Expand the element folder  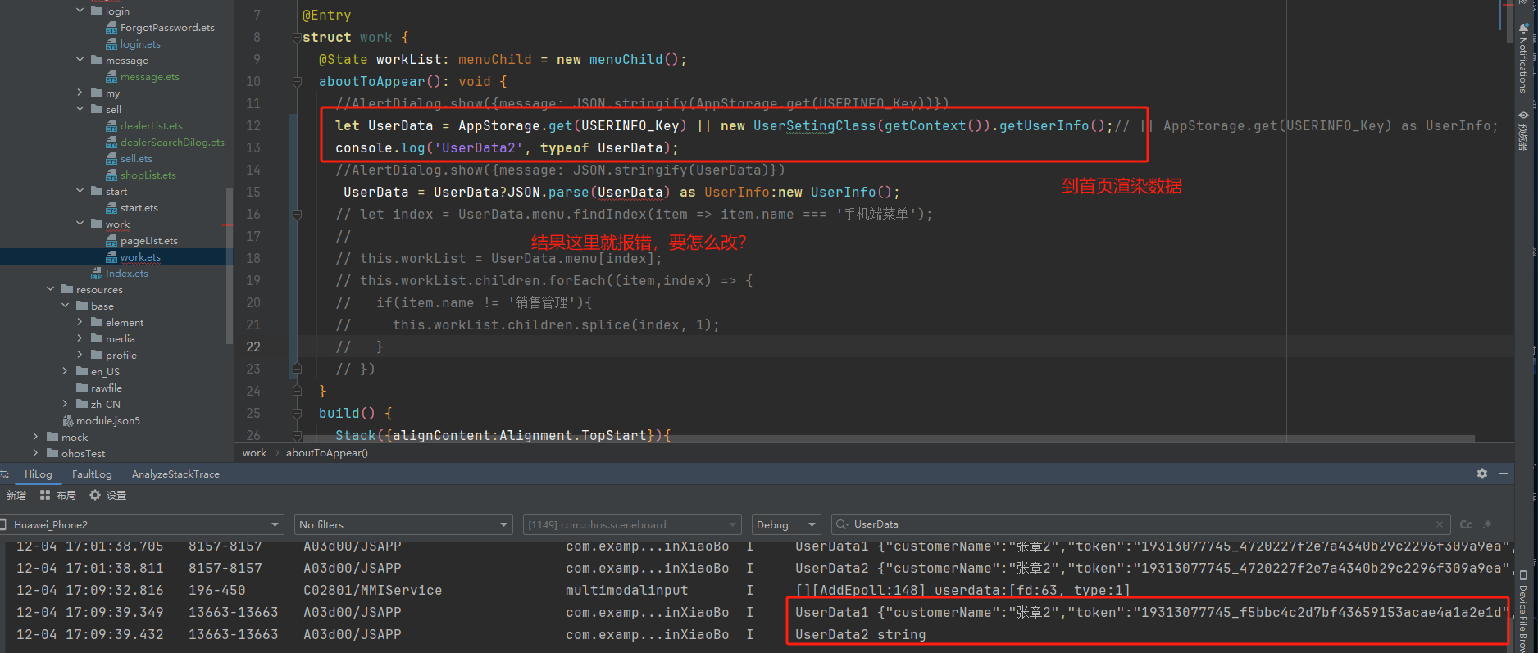(x=80, y=322)
